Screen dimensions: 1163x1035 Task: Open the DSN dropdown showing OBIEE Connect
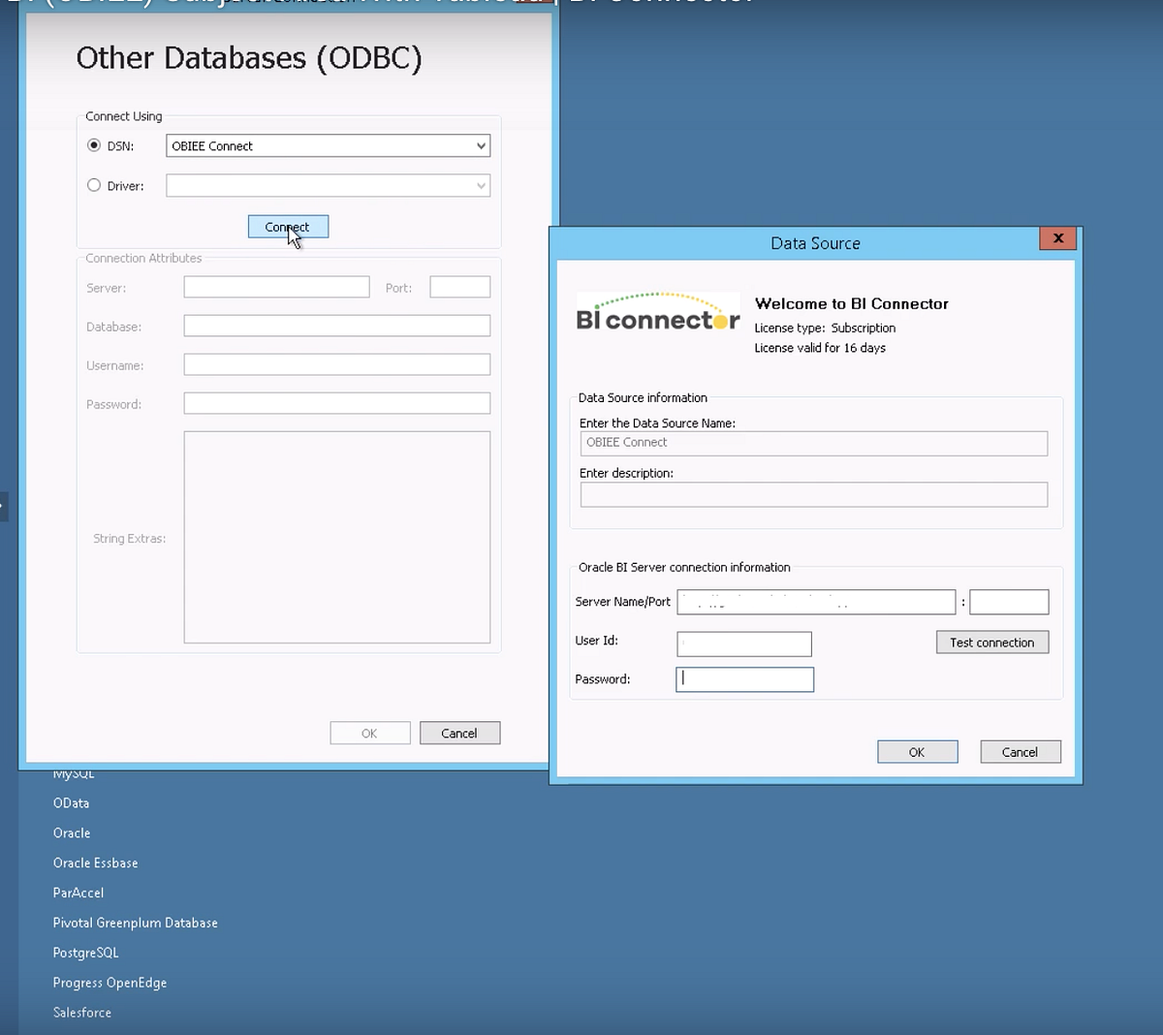(328, 145)
